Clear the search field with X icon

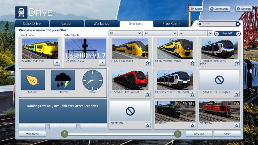pyautogui.click(x=238, y=24)
